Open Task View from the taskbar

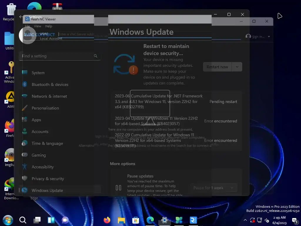tap(37, 220)
